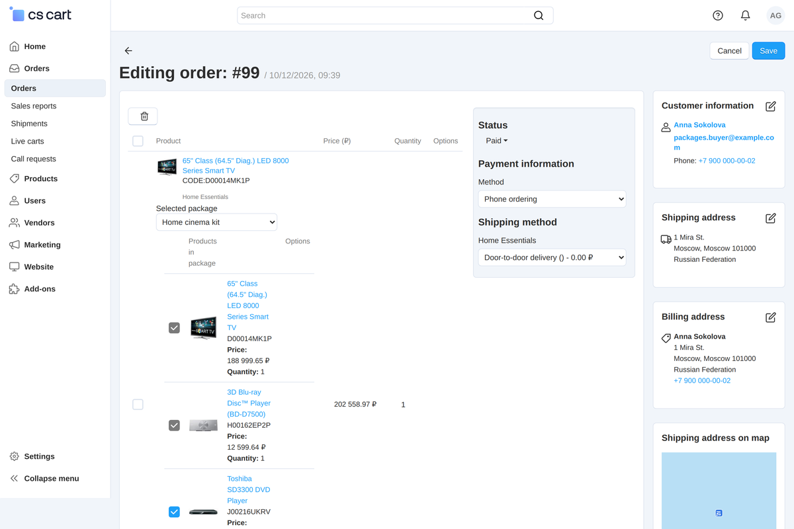Viewport: 794px width, 529px height.
Task: Open the Home cinema kit package dropdown
Action: [216, 222]
